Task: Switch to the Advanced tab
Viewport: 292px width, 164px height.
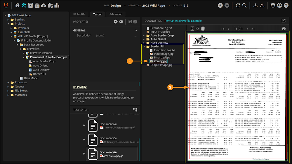Action: pyautogui.click(x=116, y=14)
